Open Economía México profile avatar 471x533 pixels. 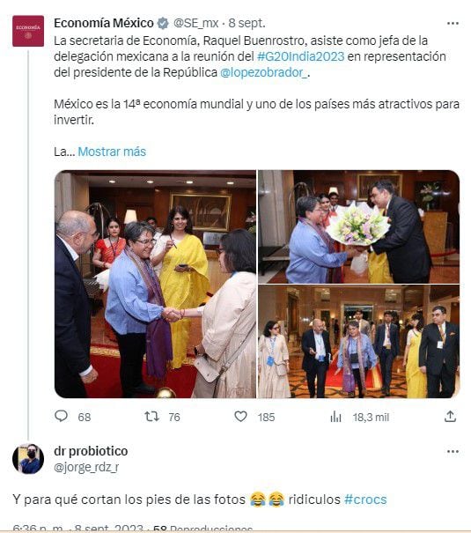pos(28,31)
